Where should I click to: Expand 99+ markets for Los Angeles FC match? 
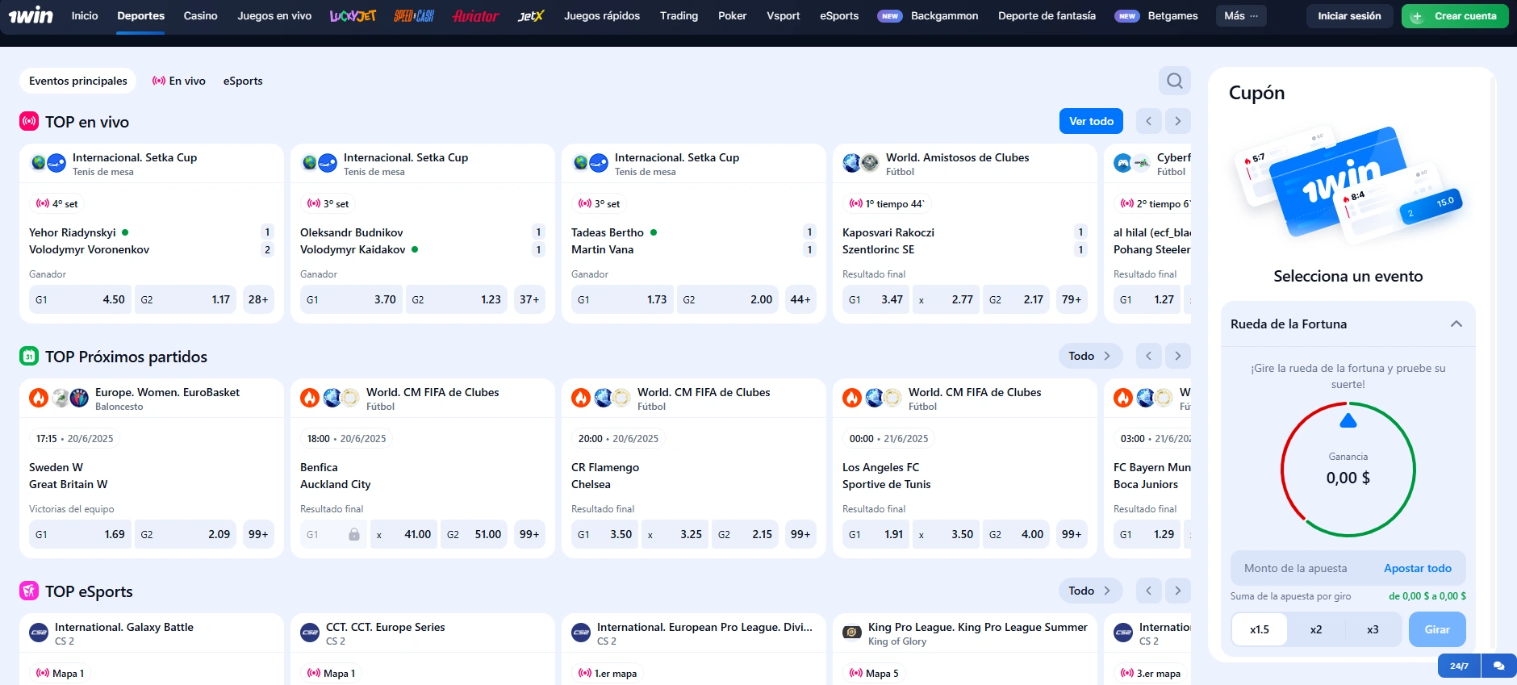tap(1072, 534)
